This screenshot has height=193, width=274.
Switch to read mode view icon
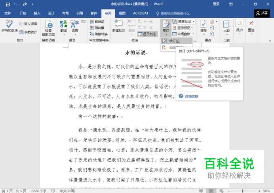tap(201, 191)
